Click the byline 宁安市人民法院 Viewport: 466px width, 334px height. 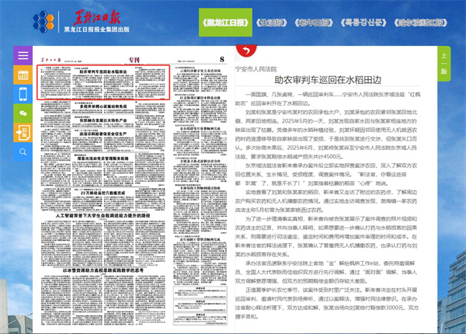pyautogui.click(x=256, y=69)
